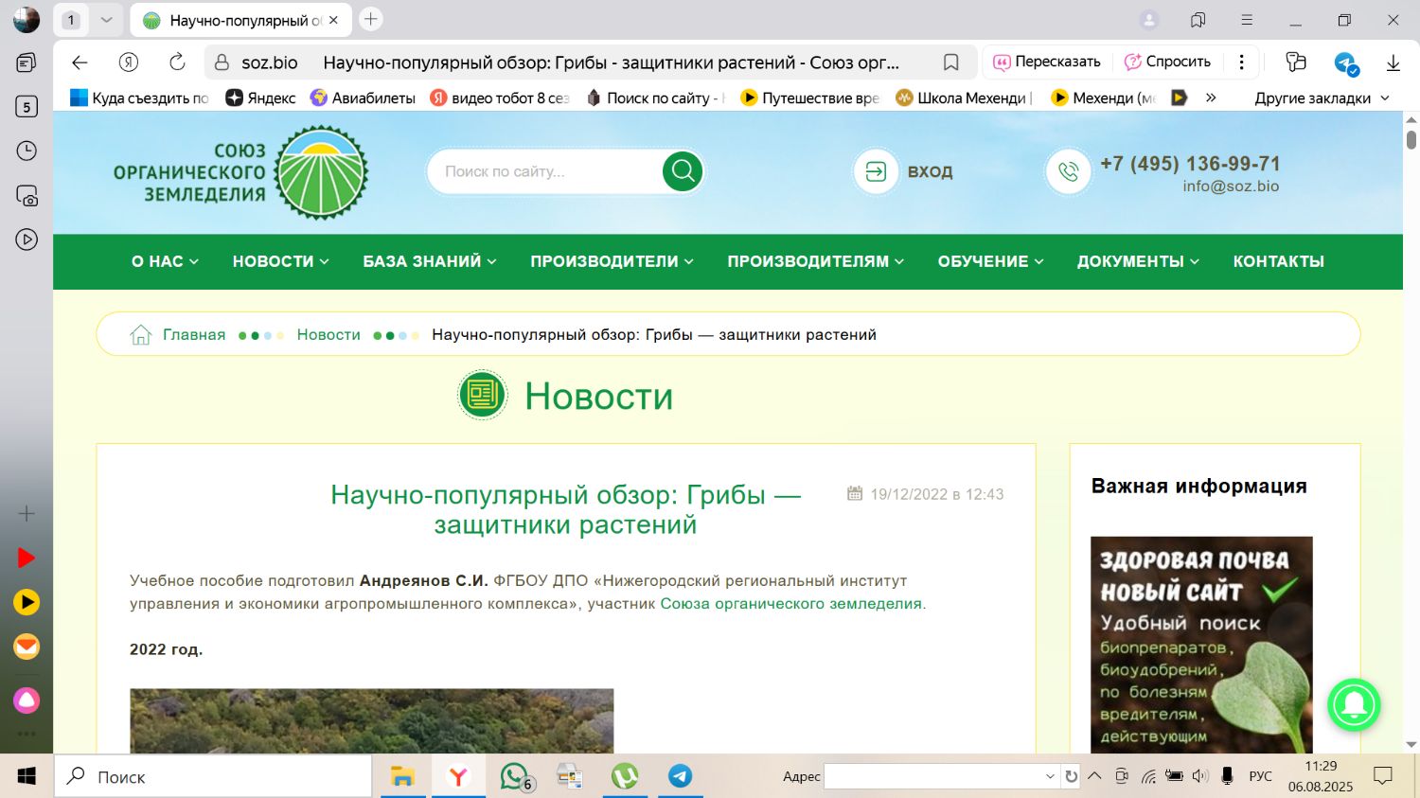Open the "КОНТАКТЫ" menu item
Screen dimensions: 1420x798
click(x=1278, y=261)
